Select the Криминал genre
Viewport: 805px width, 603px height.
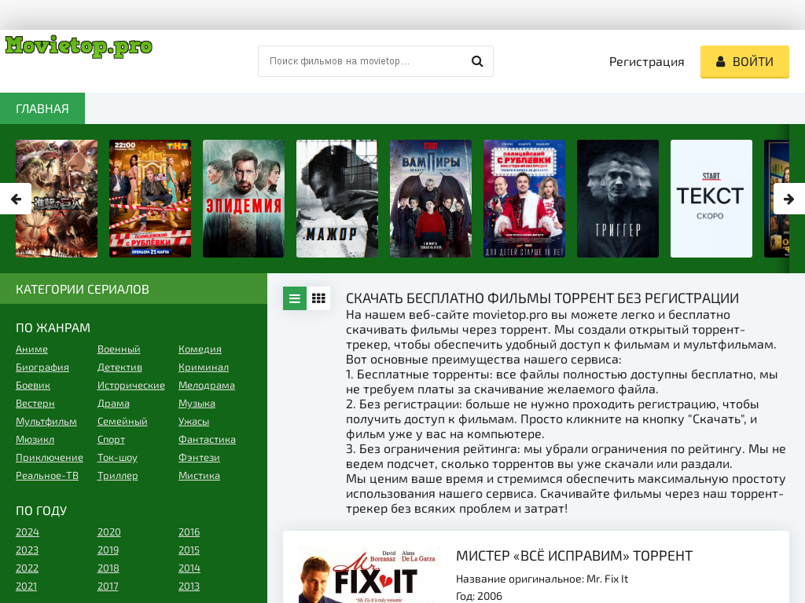click(x=204, y=367)
